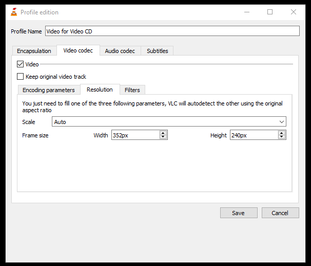The height and width of the screenshot is (266, 311).
Task: Decrease Width using the down arrow
Action: click(x=163, y=137)
